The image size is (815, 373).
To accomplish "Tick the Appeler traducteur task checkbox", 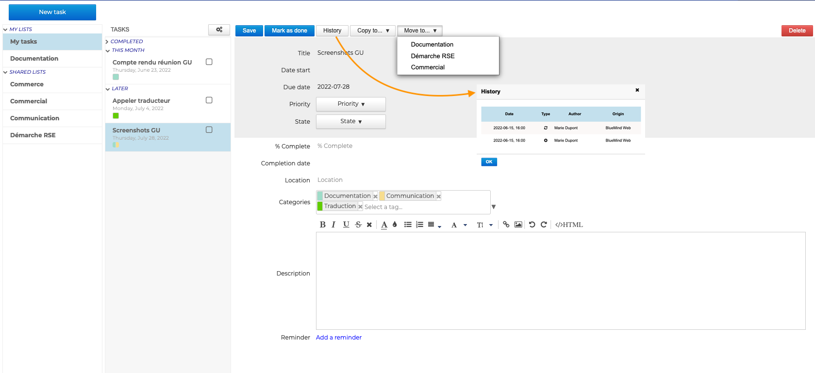I will pyautogui.click(x=209, y=100).
